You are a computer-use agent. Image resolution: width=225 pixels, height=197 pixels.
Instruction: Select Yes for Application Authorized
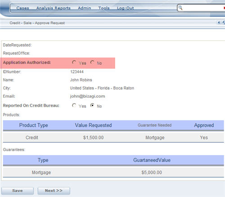(x=74, y=62)
